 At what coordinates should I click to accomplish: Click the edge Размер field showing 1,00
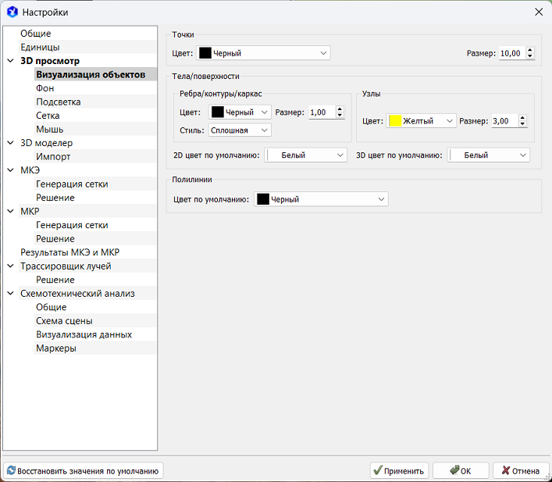point(321,112)
